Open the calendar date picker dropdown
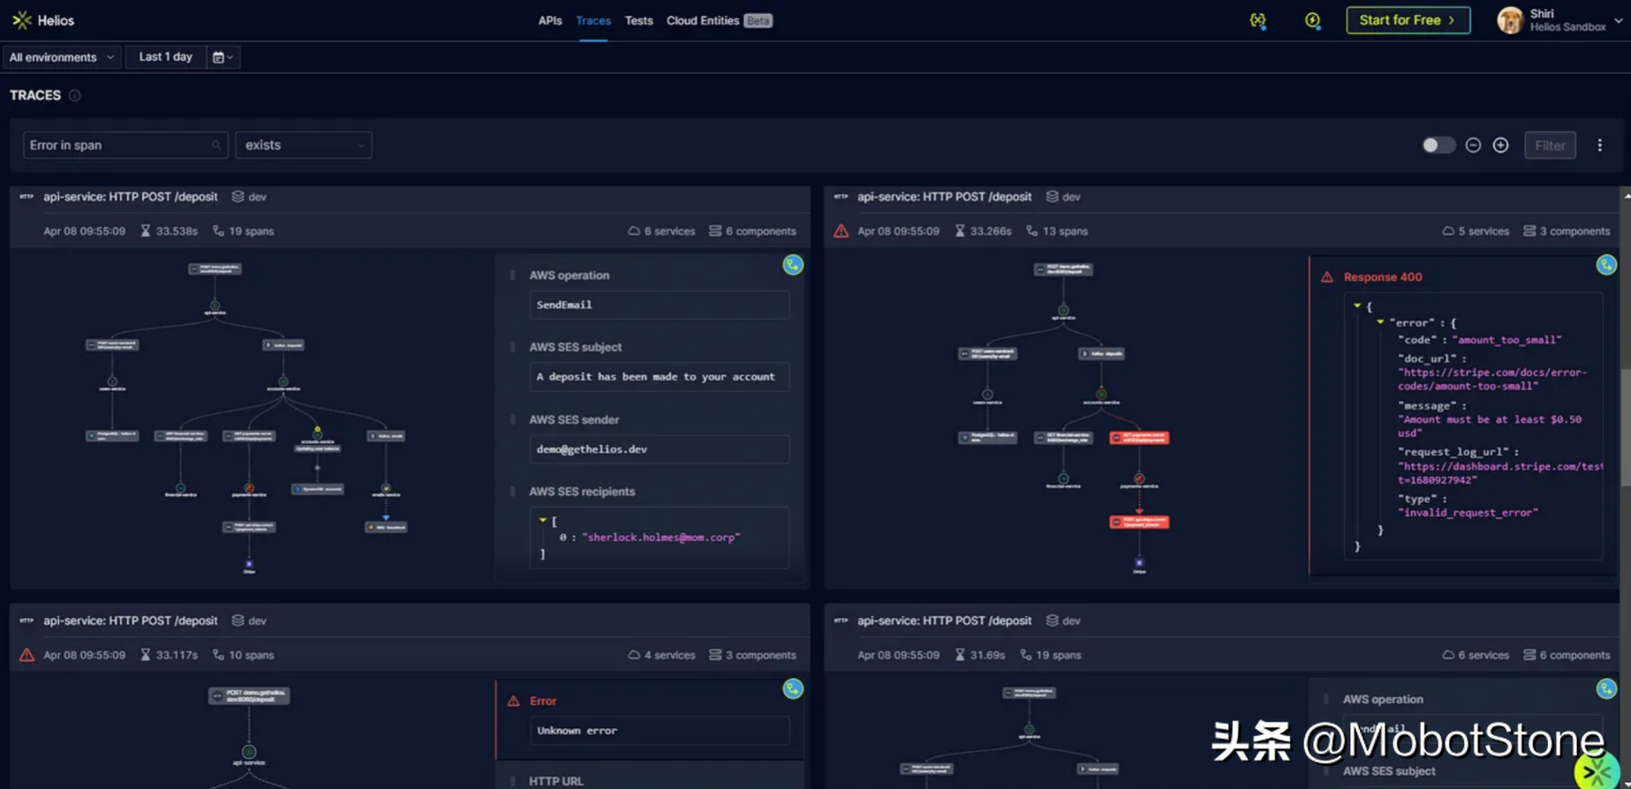The image size is (1631, 789). pyautogui.click(x=222, y=57)
